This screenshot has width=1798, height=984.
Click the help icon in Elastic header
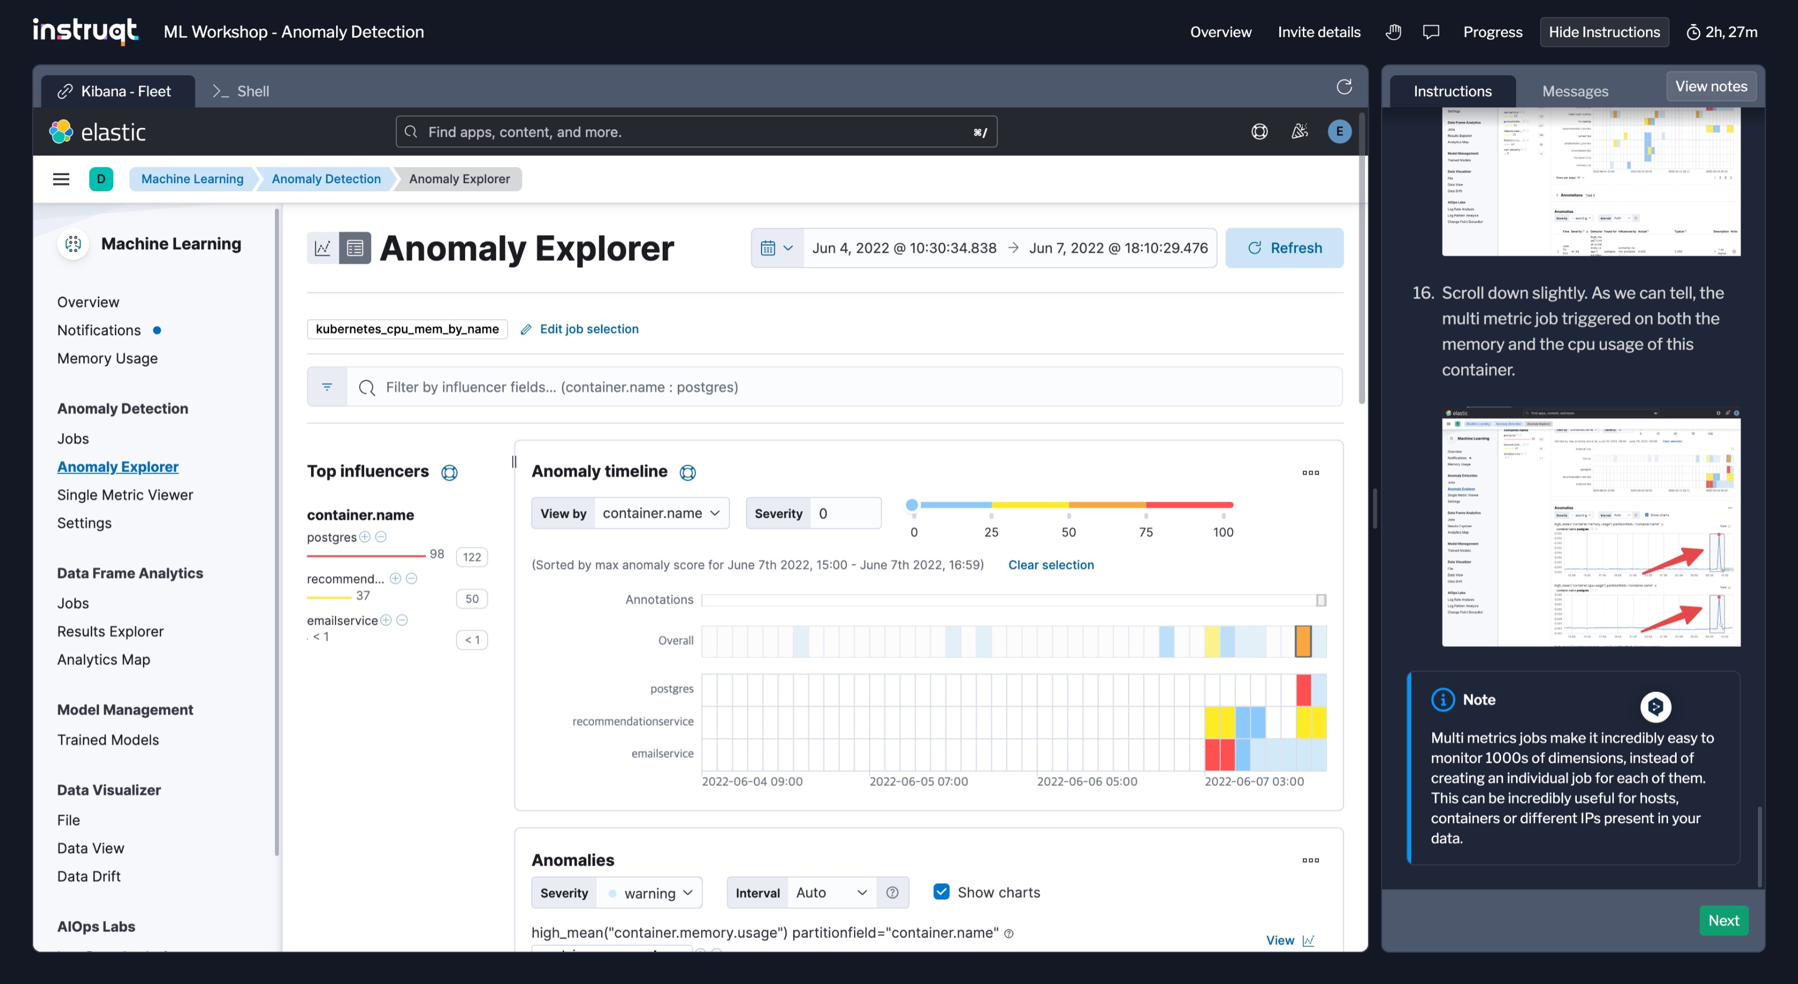[x=1259, y=131]
